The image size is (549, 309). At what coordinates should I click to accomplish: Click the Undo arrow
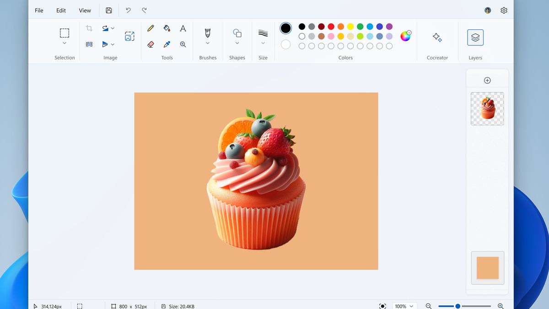pos(128,10)
